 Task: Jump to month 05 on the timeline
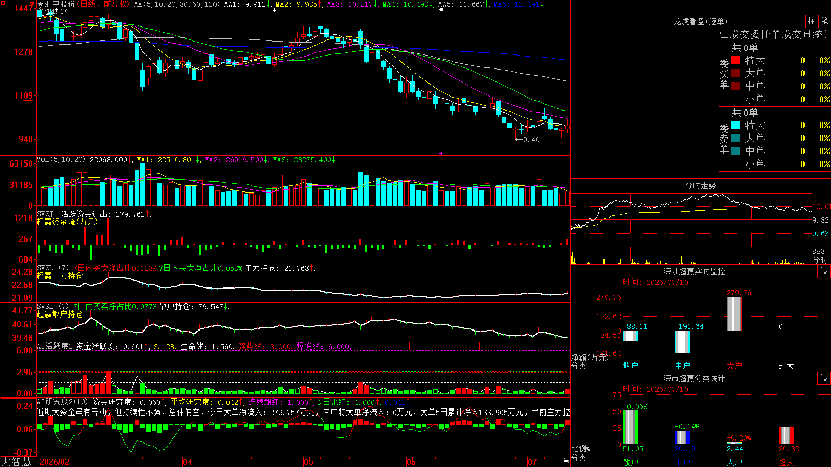coord(309,462)
